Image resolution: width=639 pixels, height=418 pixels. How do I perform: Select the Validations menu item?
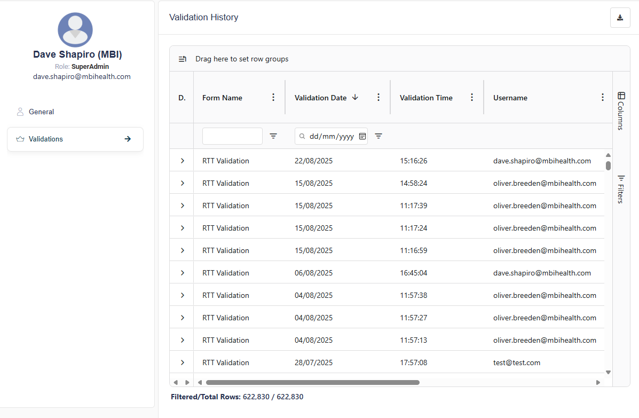[75, 139]
